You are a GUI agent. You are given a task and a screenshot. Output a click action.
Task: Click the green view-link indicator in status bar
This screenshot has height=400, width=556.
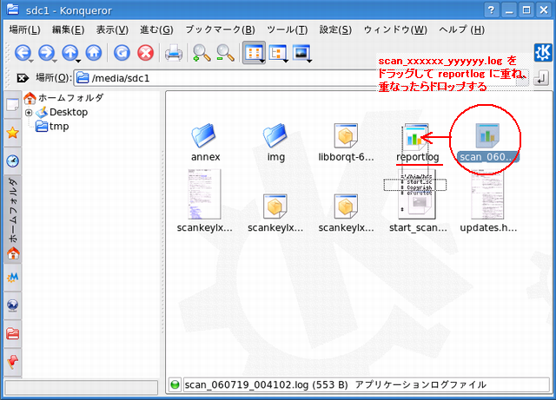click(x=175, y=384)
